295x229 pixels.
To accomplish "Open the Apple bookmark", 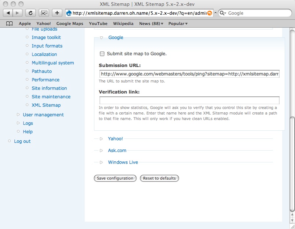I will click(x=25, y=24).
